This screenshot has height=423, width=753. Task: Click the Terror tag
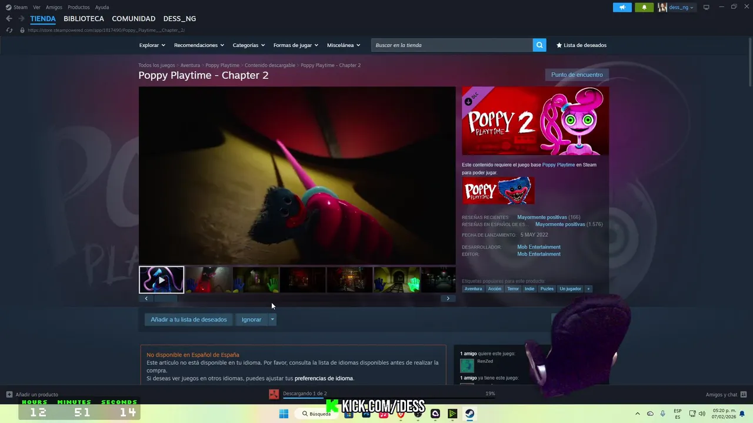point(513,288)
